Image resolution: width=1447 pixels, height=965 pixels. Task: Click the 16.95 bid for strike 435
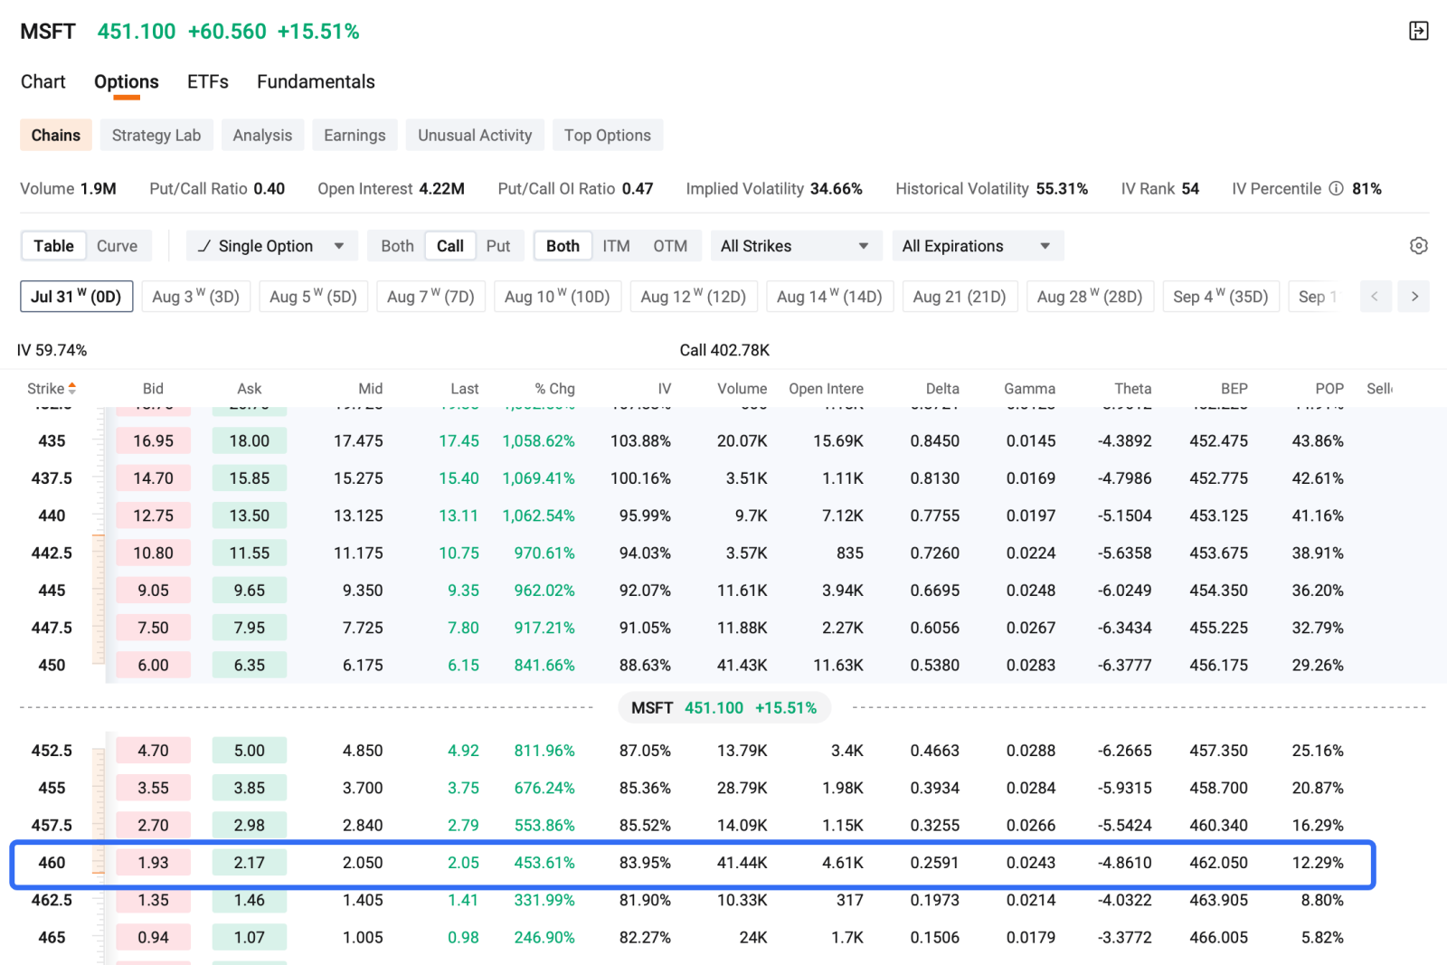[153, 441]
